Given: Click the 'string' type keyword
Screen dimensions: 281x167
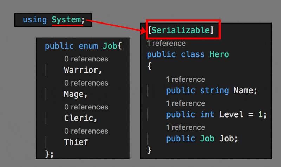Looking at the screenshot, I should pyautogui.click(x=215, y=91).
